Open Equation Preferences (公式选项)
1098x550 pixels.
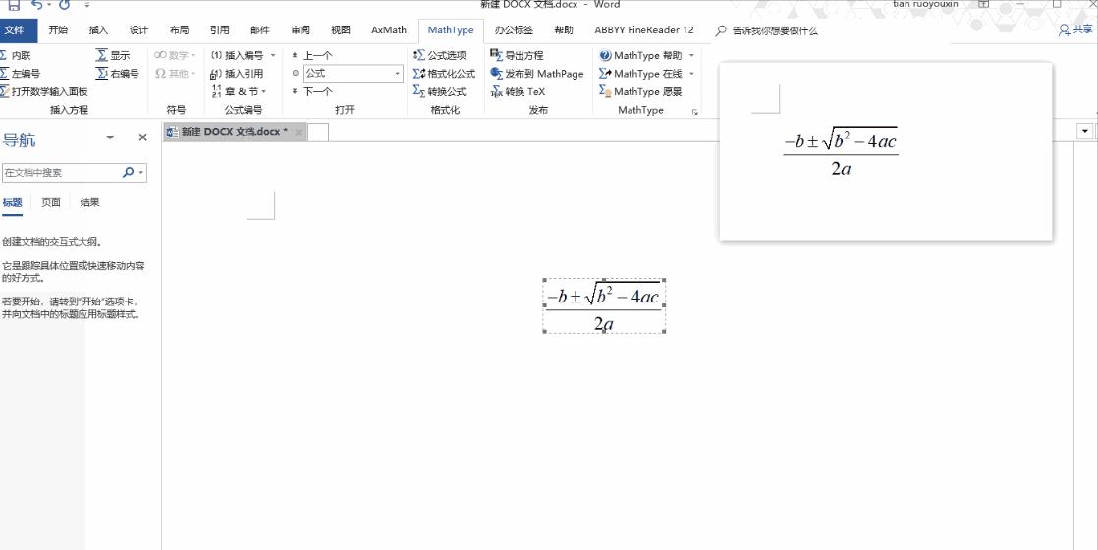[x=439, y=55]
